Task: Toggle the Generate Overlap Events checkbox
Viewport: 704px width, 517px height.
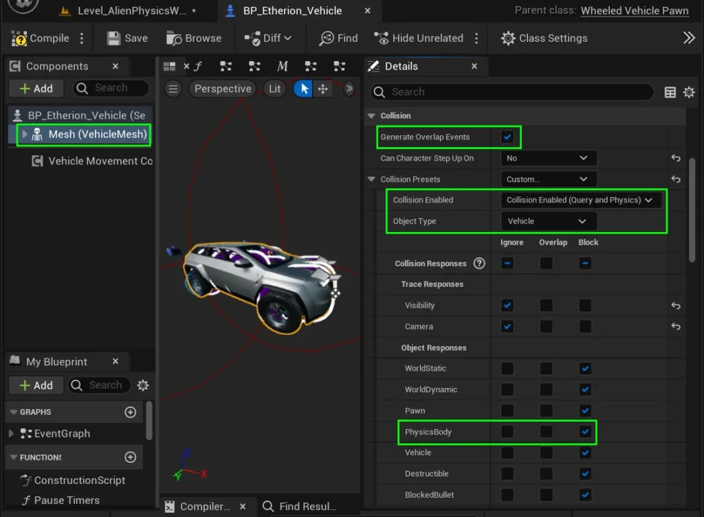Action: 507,137
